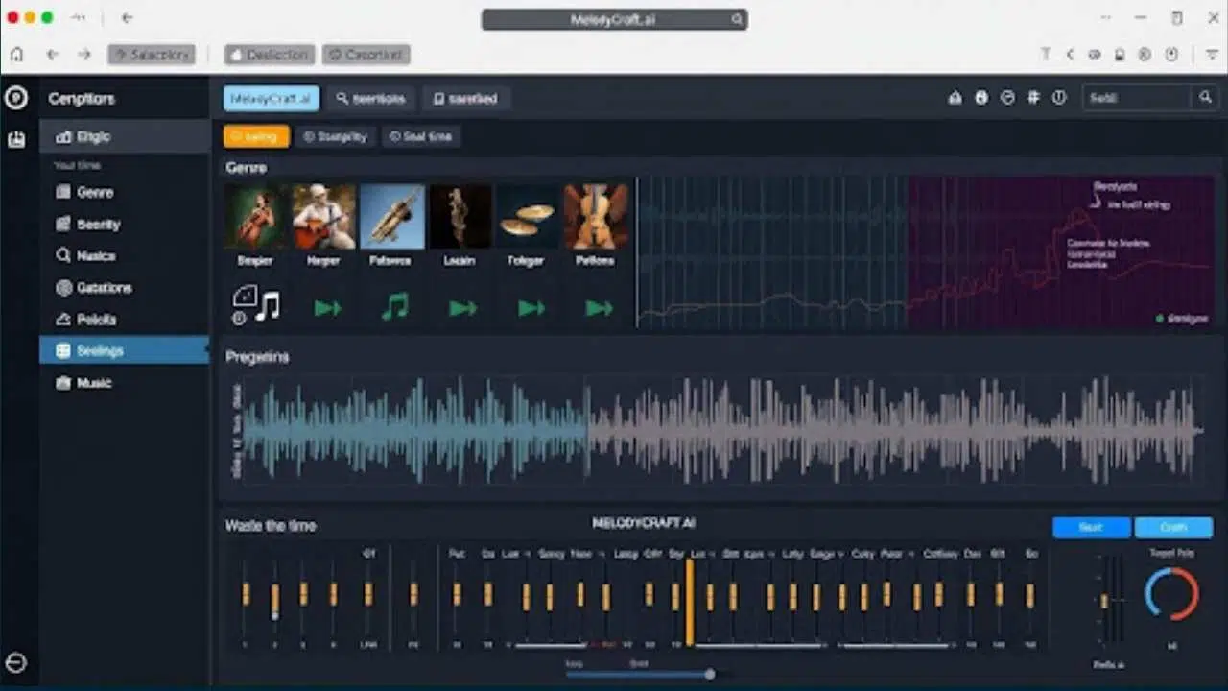The width and height of the screenshot is (1228, 691).
Task: Click the search input field in app header
Action: click(x=1136, y=98)
